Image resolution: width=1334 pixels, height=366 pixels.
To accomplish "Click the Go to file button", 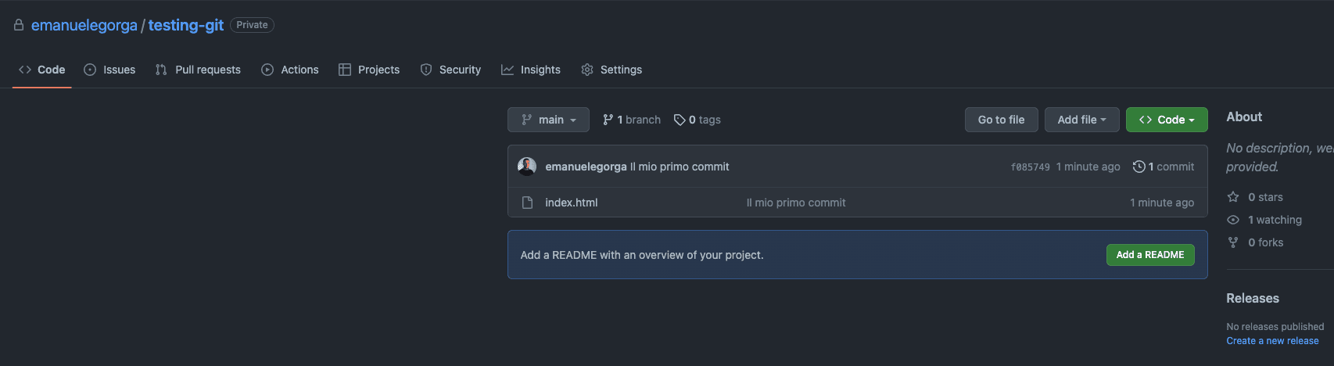I will pos(1001,120).
